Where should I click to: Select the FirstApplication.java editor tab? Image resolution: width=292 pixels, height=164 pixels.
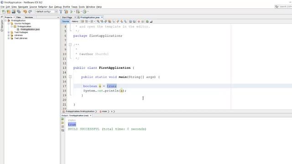pos(90,17)
